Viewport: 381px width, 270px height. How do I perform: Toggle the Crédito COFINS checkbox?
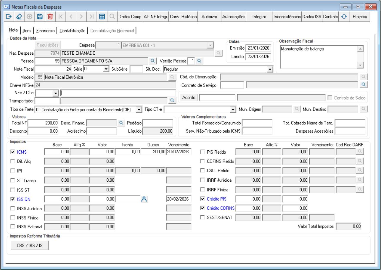[x=202, y=208]
